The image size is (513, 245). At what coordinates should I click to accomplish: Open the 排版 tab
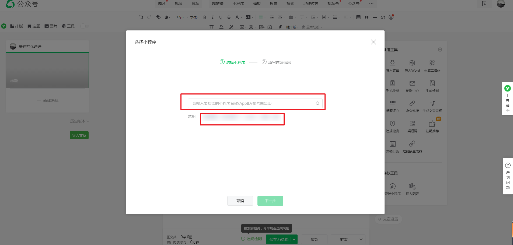16,26
